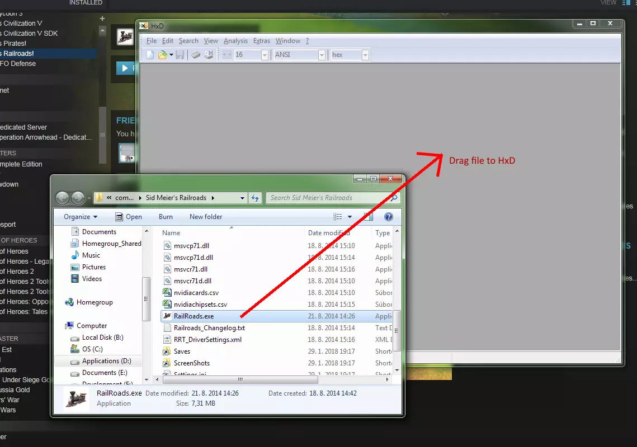Select Homegroup in the navigation pane

click(95, 302)
